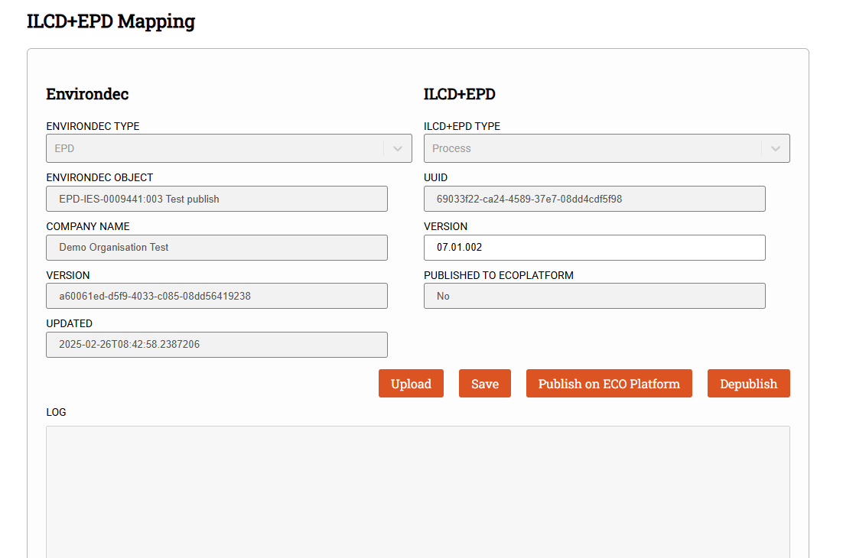Click inside the Log text area
The height and width of the screenshot is (558, 843).
tap(418, 489)
